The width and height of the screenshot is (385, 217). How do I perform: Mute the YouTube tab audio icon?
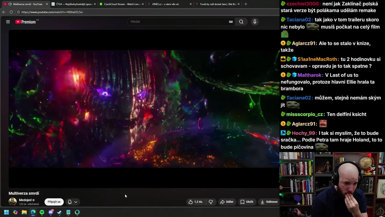tap(10, 4)
